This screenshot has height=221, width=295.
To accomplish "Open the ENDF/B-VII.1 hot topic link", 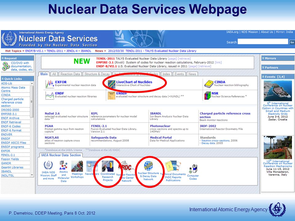I will coord(34,51).
